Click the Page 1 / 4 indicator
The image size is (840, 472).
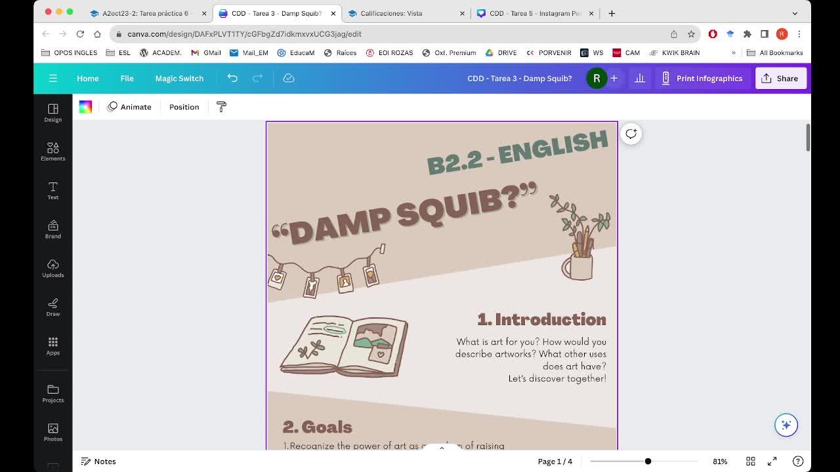click(x=555, y=462)
